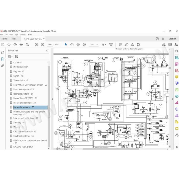Switch to the Tools tab
179x179 pixels.
14,39
